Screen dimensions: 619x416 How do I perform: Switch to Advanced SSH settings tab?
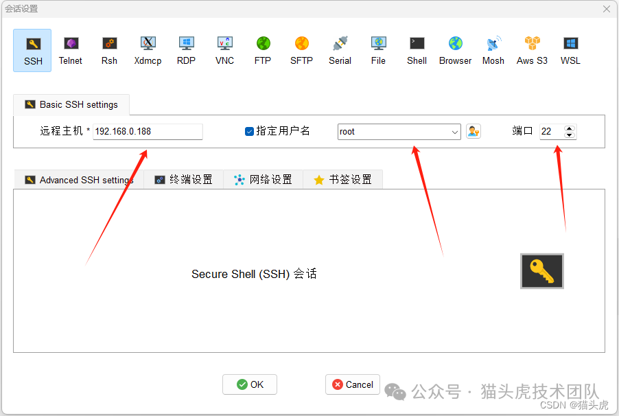(x=79, y=180)
